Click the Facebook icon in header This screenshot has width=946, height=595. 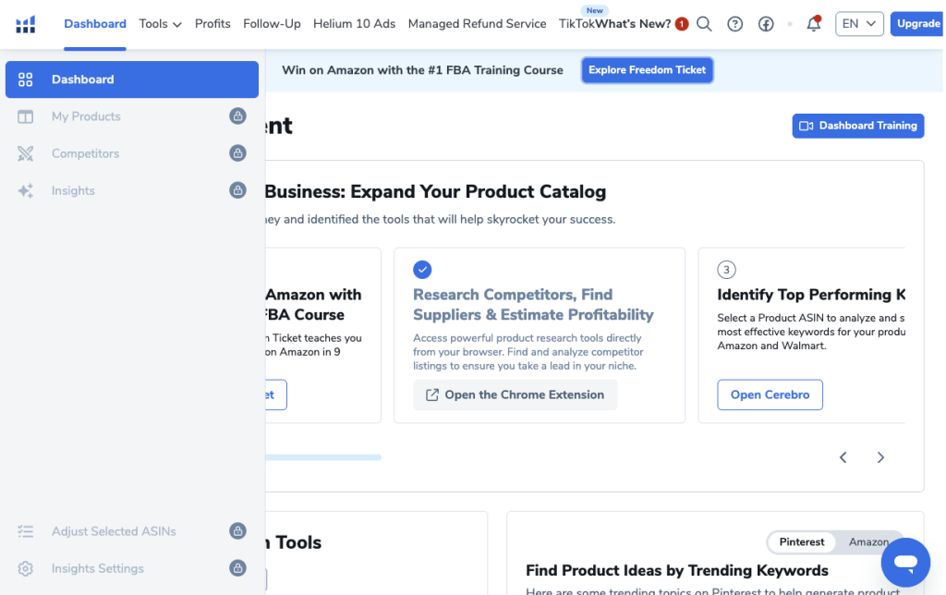click(766, 24)
